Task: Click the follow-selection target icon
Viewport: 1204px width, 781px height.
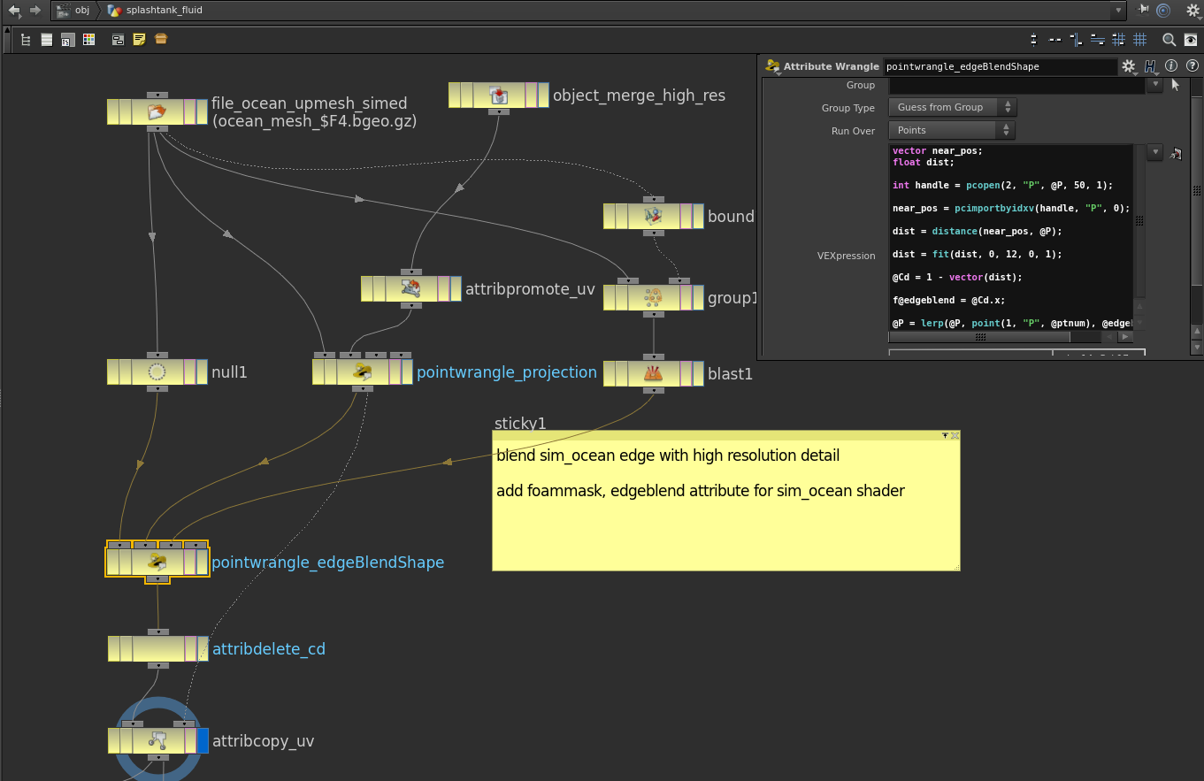Action: (1164, 11)
